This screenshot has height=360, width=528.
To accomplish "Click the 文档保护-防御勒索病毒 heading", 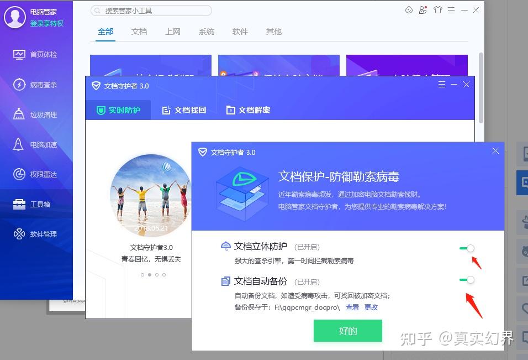I will click(x=339, y=176).
